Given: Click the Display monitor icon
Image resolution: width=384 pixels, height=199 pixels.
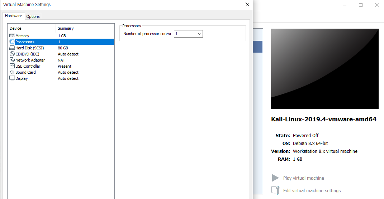Looking at the screenshot, I should (x=12, y=78).
